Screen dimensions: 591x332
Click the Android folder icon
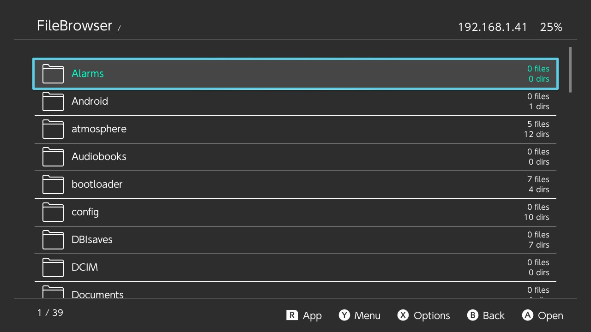(x=53, y=101)
